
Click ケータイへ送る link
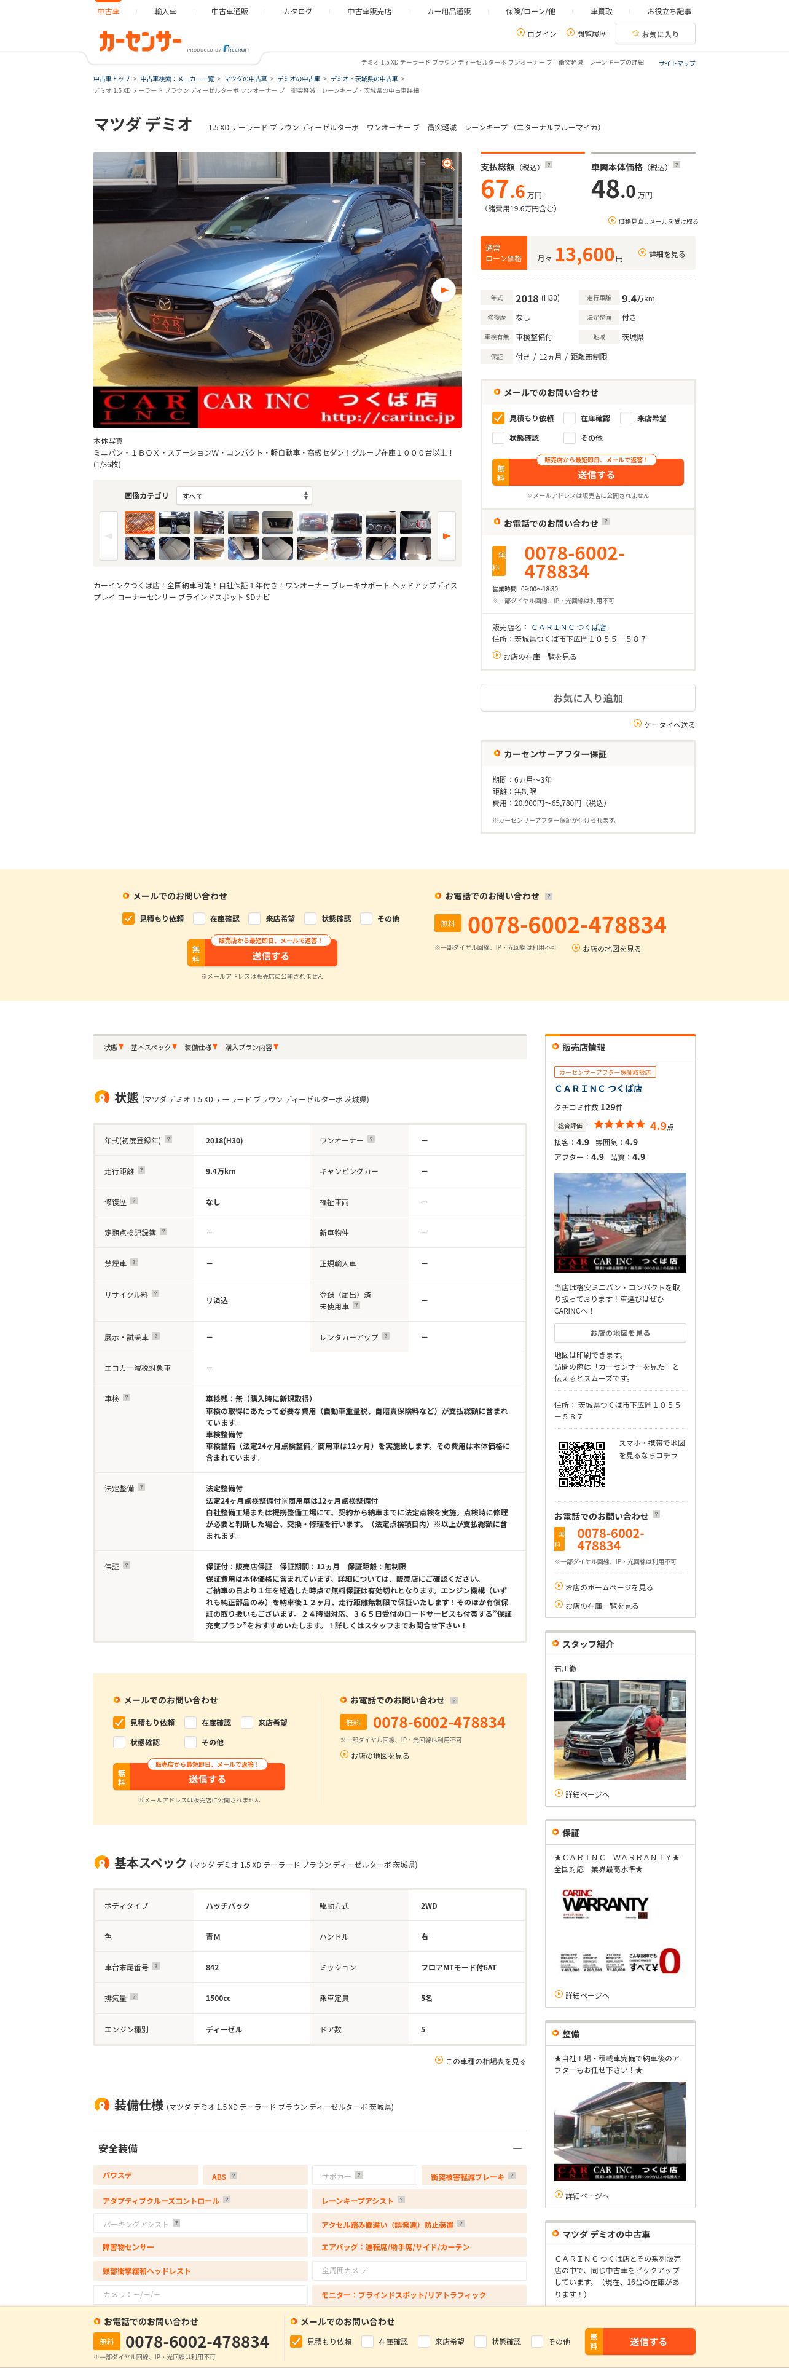pos(664,724)
